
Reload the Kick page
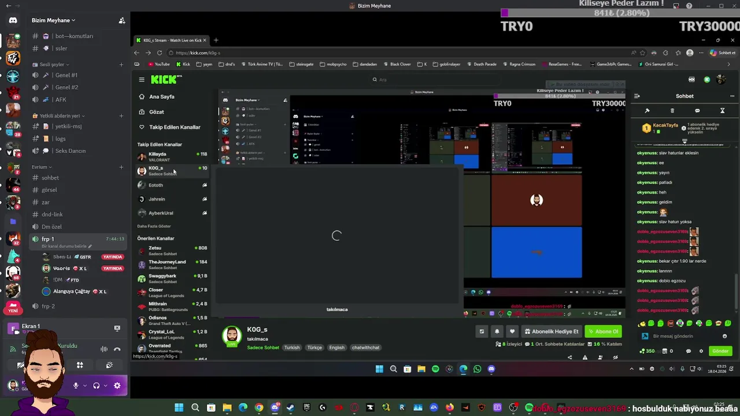pos(159,53)
